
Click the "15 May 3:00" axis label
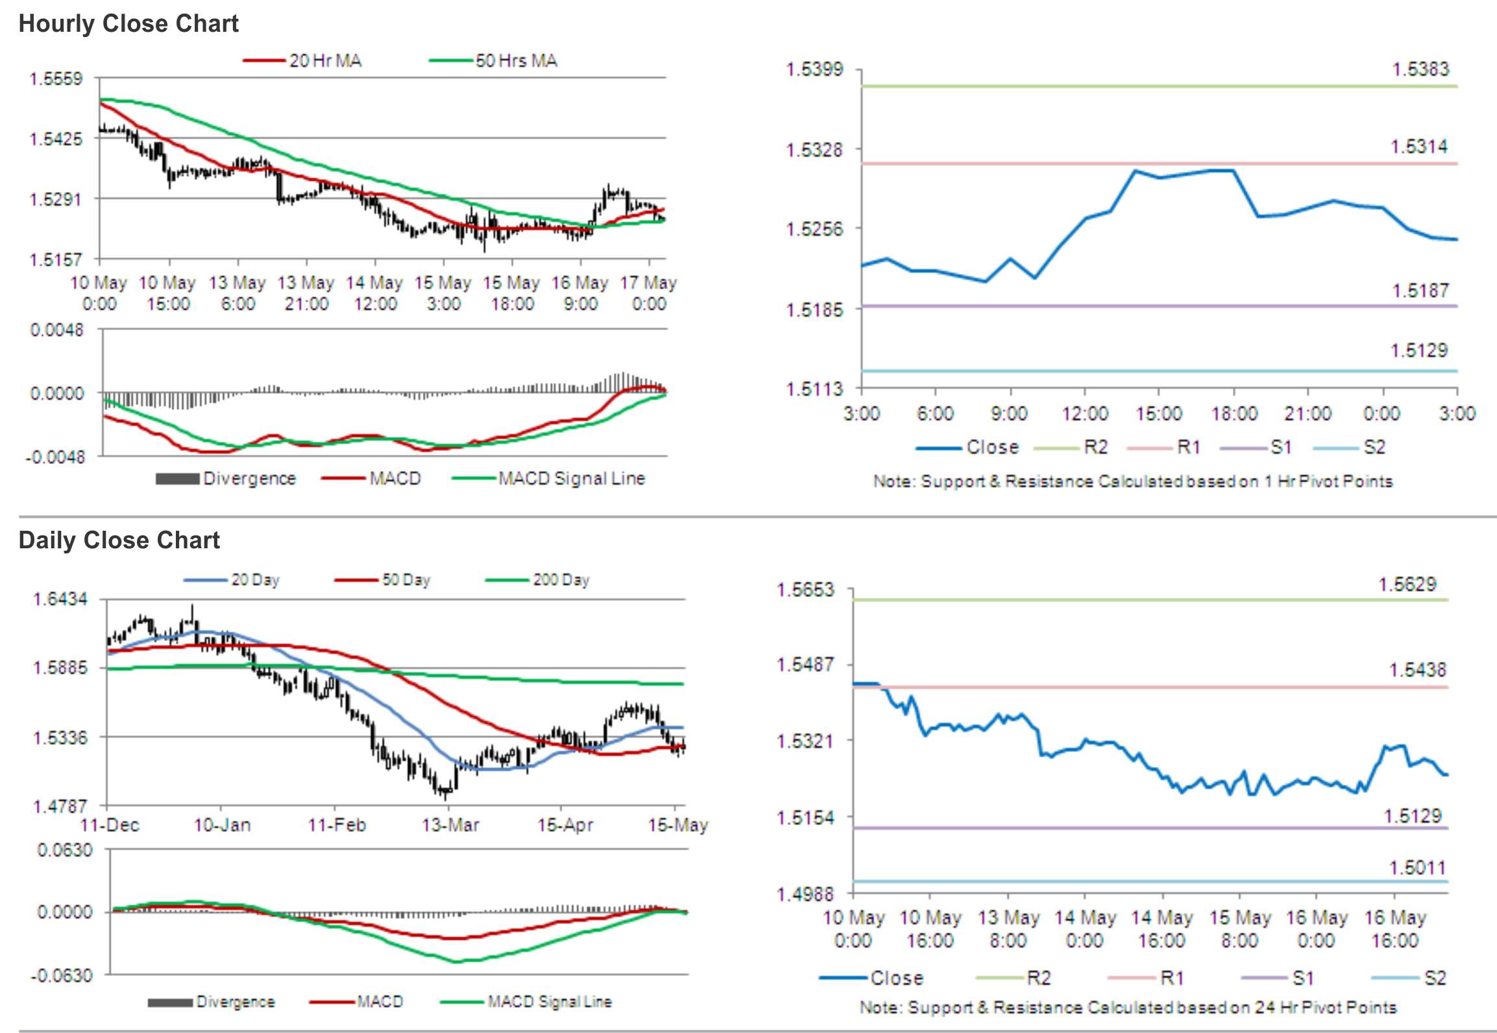[x=443, y=293]
